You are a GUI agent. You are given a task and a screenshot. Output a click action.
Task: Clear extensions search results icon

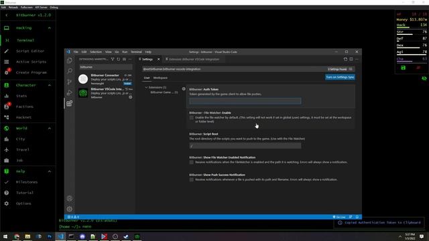tap(124, 59)
